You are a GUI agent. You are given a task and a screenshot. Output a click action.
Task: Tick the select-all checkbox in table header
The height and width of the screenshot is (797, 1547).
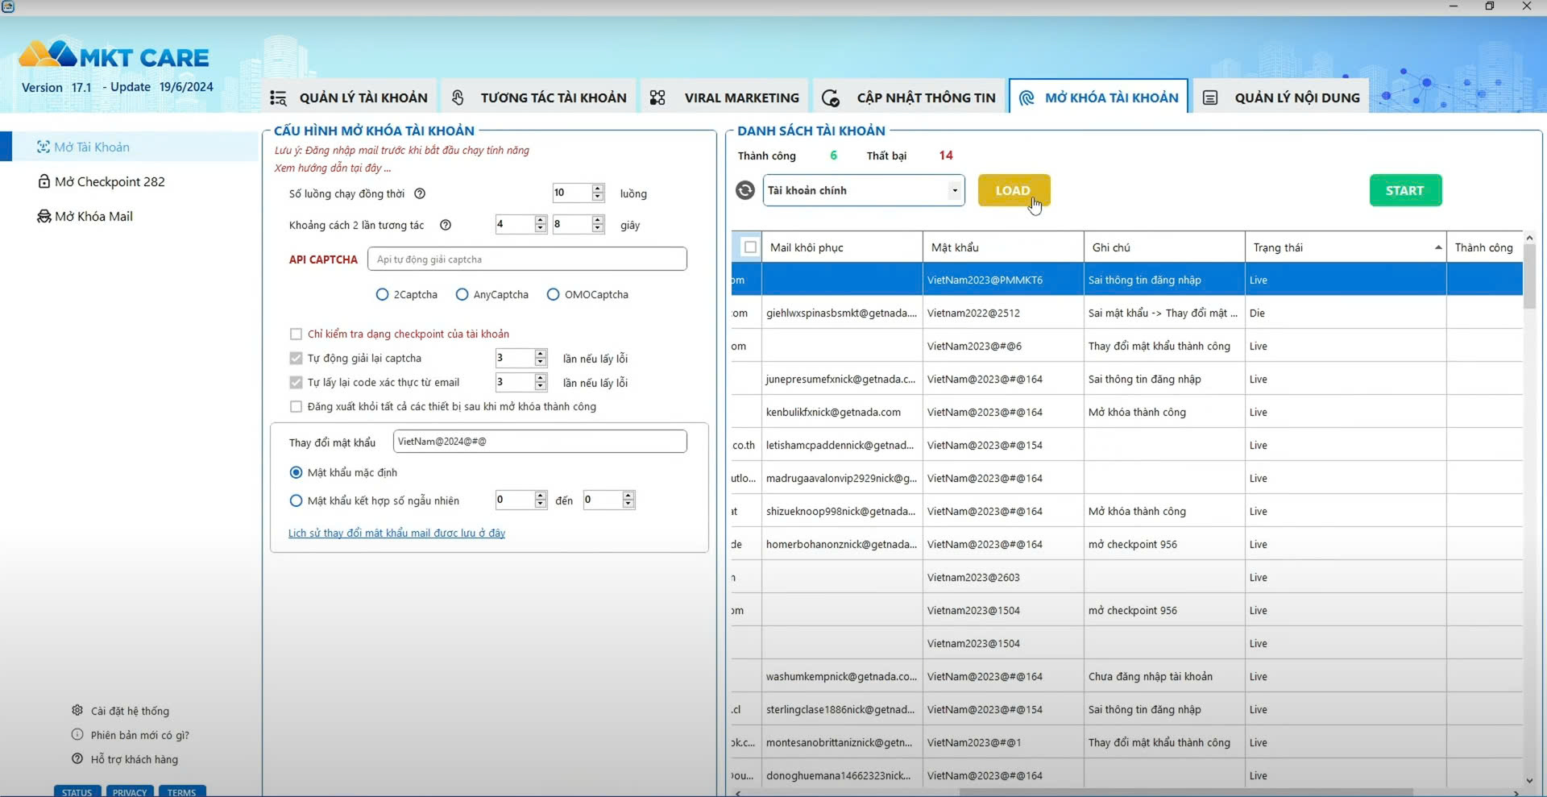click(x=750, y=247)
